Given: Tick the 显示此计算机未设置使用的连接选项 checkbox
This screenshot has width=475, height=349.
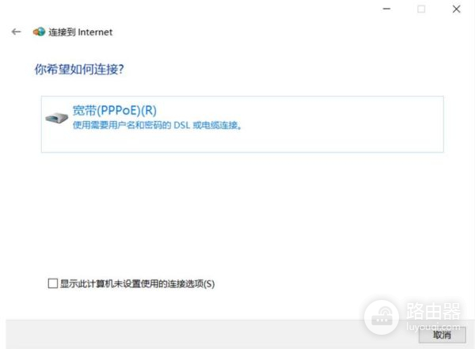Looking at the screenshot, I should point(53,283).
